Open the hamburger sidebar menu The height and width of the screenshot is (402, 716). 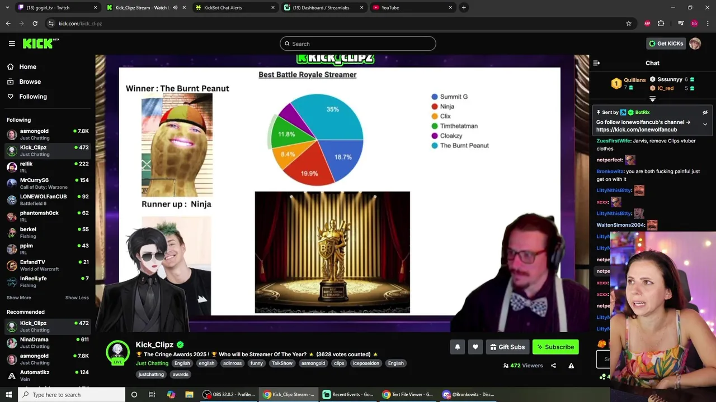(x=12, y=44)
